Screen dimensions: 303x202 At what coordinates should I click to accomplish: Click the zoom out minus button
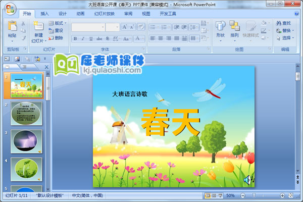[x=243, y=196]
